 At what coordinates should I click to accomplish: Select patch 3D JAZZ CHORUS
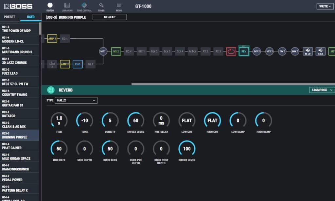(x=19, y=61)
